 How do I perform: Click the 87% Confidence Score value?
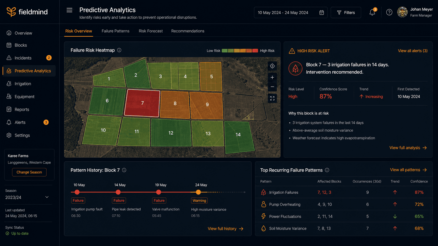(326, 97)
